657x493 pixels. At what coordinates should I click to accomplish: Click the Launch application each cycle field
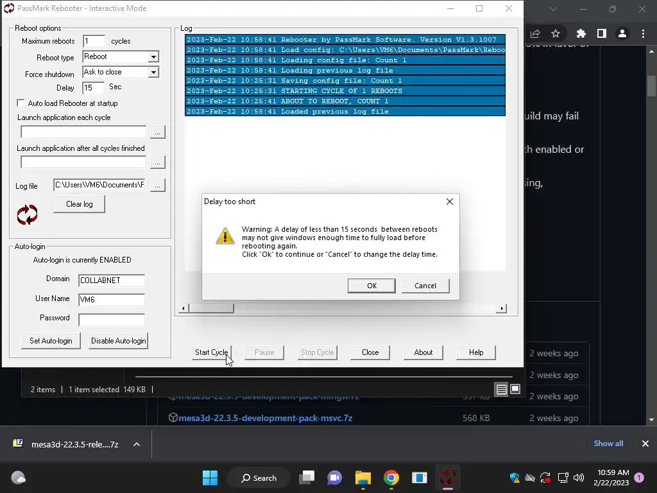tap(83, 132)
